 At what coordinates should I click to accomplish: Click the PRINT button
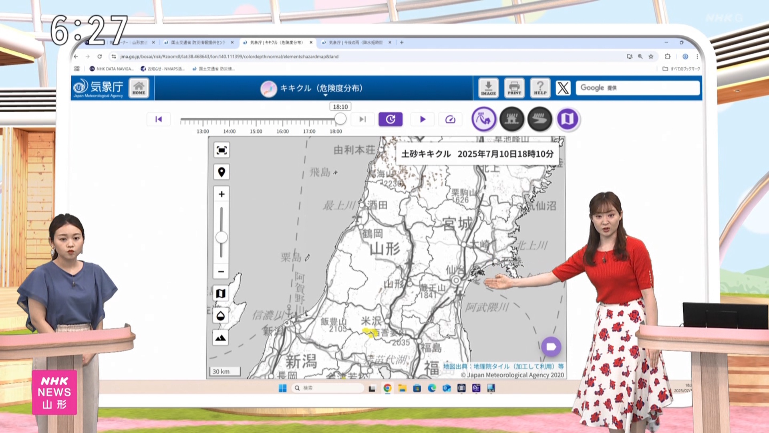[514, 88]
